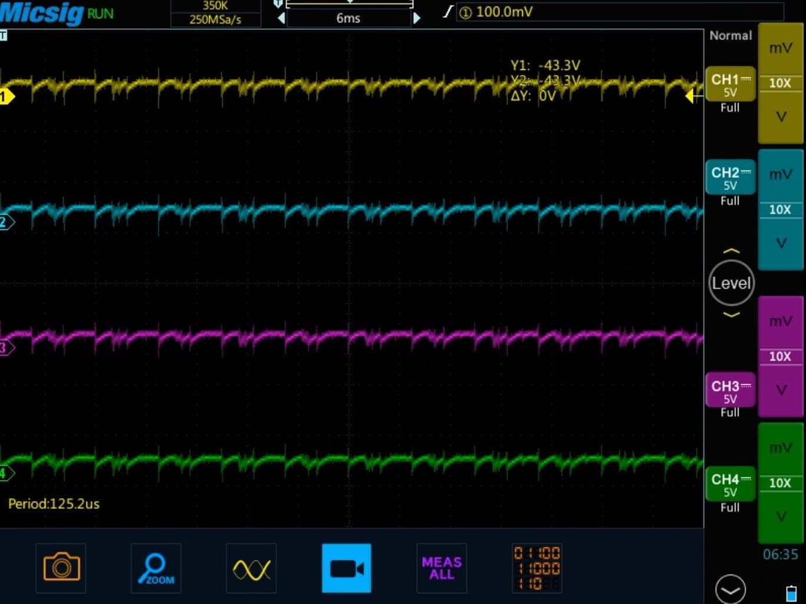This screenshot has height=604, width=806.
Task: Expand the bottom-right circular chevron menu
Action: 731,589
